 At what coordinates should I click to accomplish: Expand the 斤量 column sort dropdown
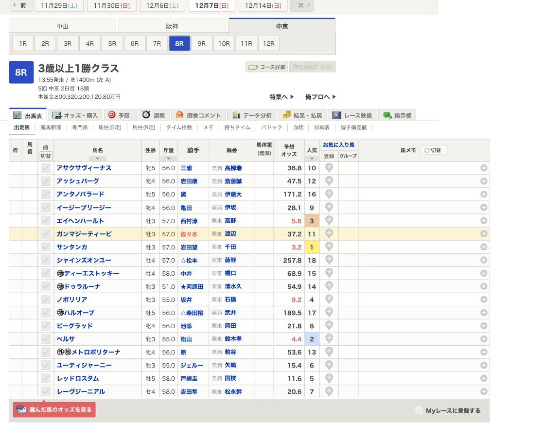pos(168,158)
